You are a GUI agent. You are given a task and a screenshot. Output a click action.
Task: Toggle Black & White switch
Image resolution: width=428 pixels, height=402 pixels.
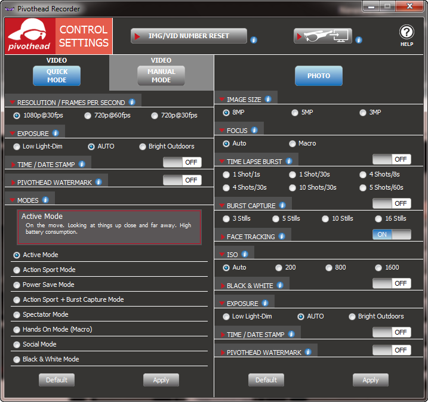pos(392,283)
